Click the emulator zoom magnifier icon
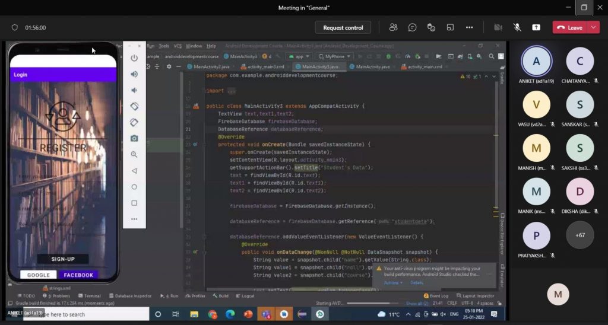The width and height of the screenshot is (608, 325). tap(134, 155)
